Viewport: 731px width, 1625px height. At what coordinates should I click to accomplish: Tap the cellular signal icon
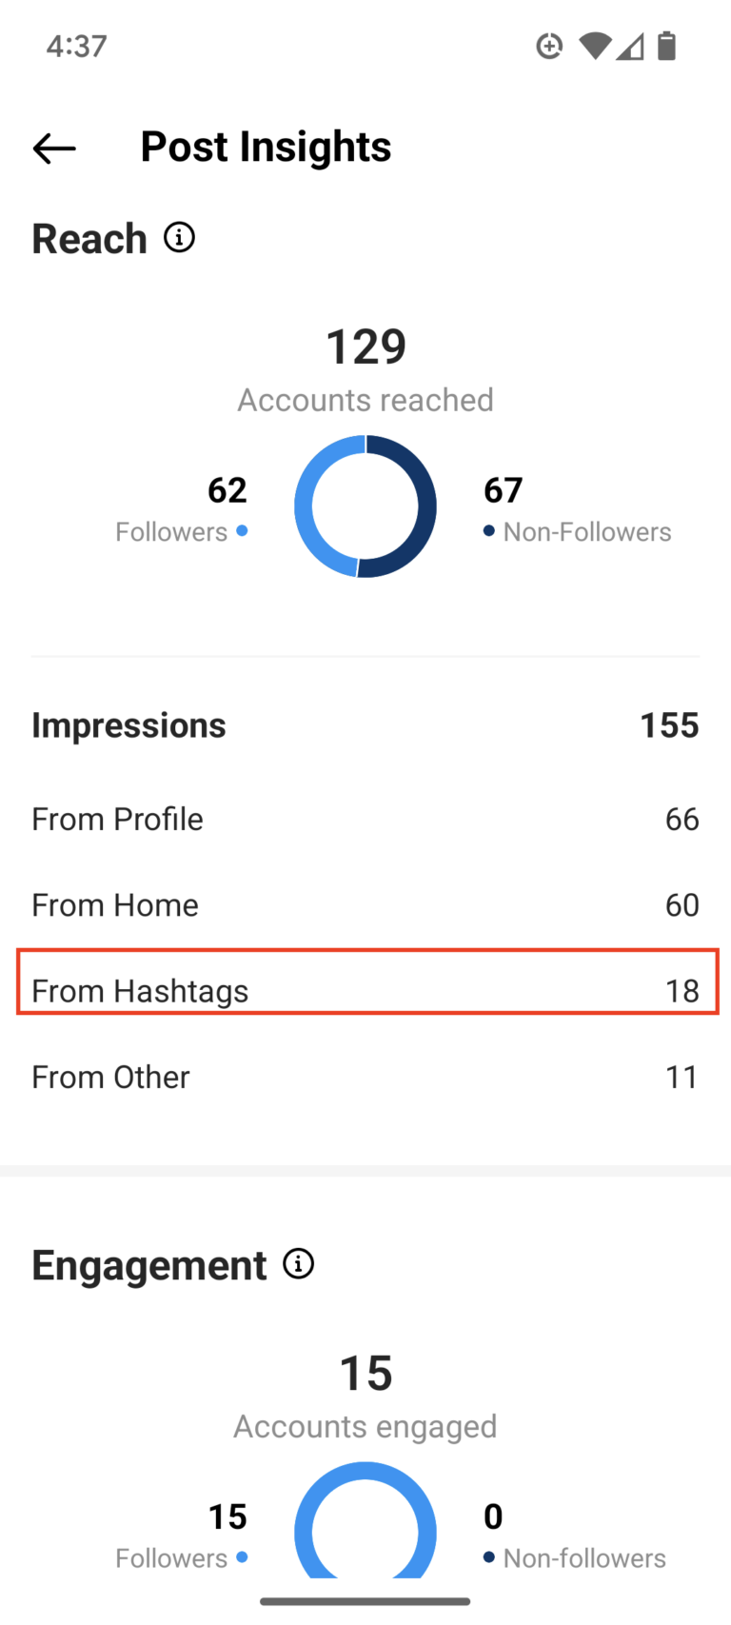pyautogui.click(x=630, y=46)
